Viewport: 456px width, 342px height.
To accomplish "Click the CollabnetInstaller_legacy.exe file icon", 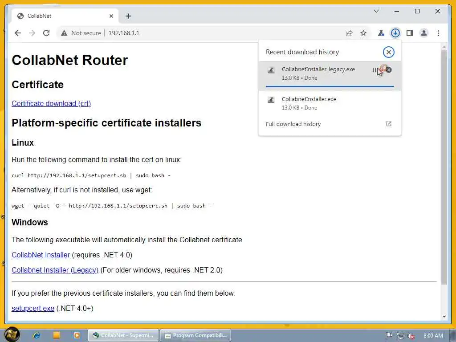I will [x=271, y=70].
